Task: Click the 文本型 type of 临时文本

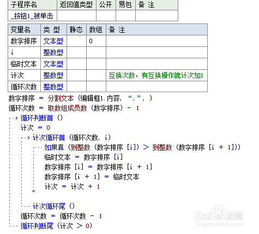Action: (x=53, y=64)
